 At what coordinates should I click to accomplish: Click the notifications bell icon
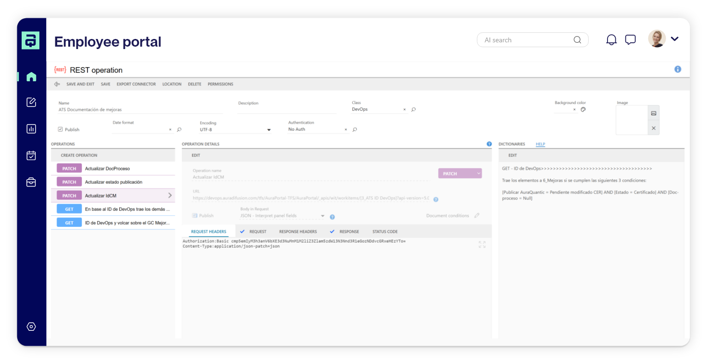point(611,39)
